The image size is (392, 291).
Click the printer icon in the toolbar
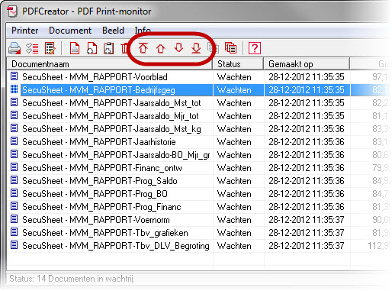click(x=14, y=48)
